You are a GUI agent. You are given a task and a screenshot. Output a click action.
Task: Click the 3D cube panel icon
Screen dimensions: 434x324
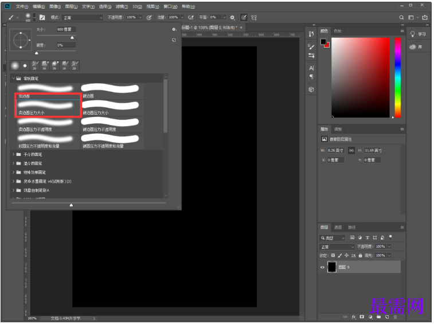311,89
